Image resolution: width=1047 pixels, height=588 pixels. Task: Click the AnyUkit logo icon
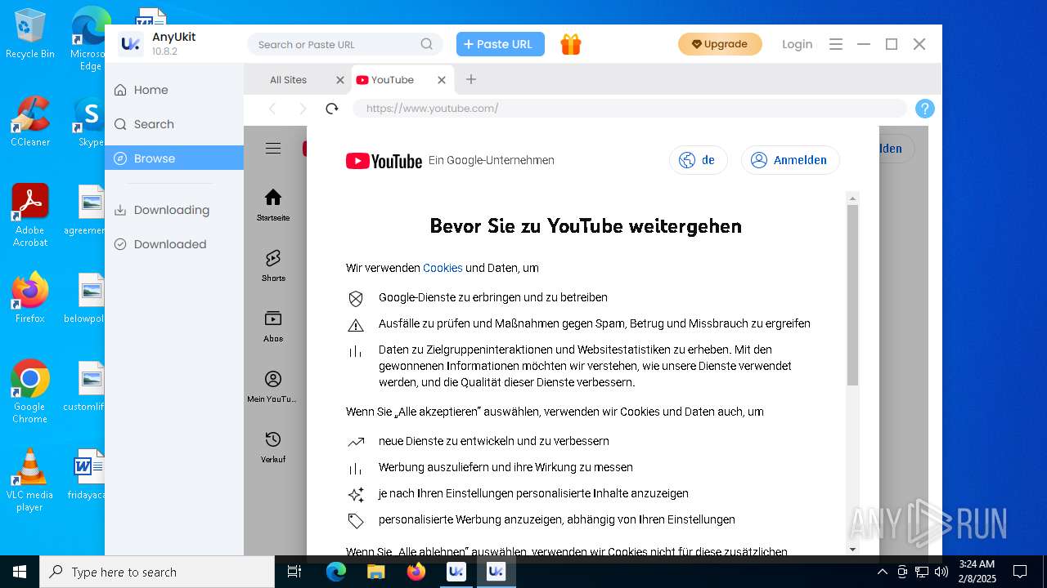[x=130, y=44]
